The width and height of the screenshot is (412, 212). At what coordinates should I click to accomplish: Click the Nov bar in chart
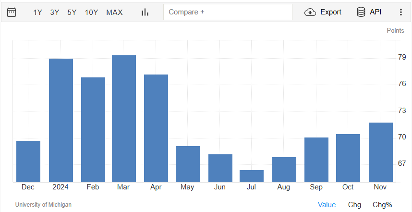381,152
